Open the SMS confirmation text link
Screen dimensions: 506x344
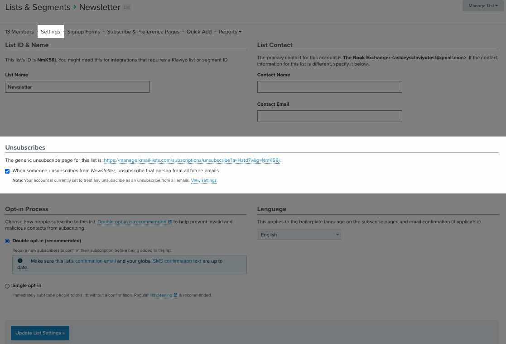[x=177, y=261]
